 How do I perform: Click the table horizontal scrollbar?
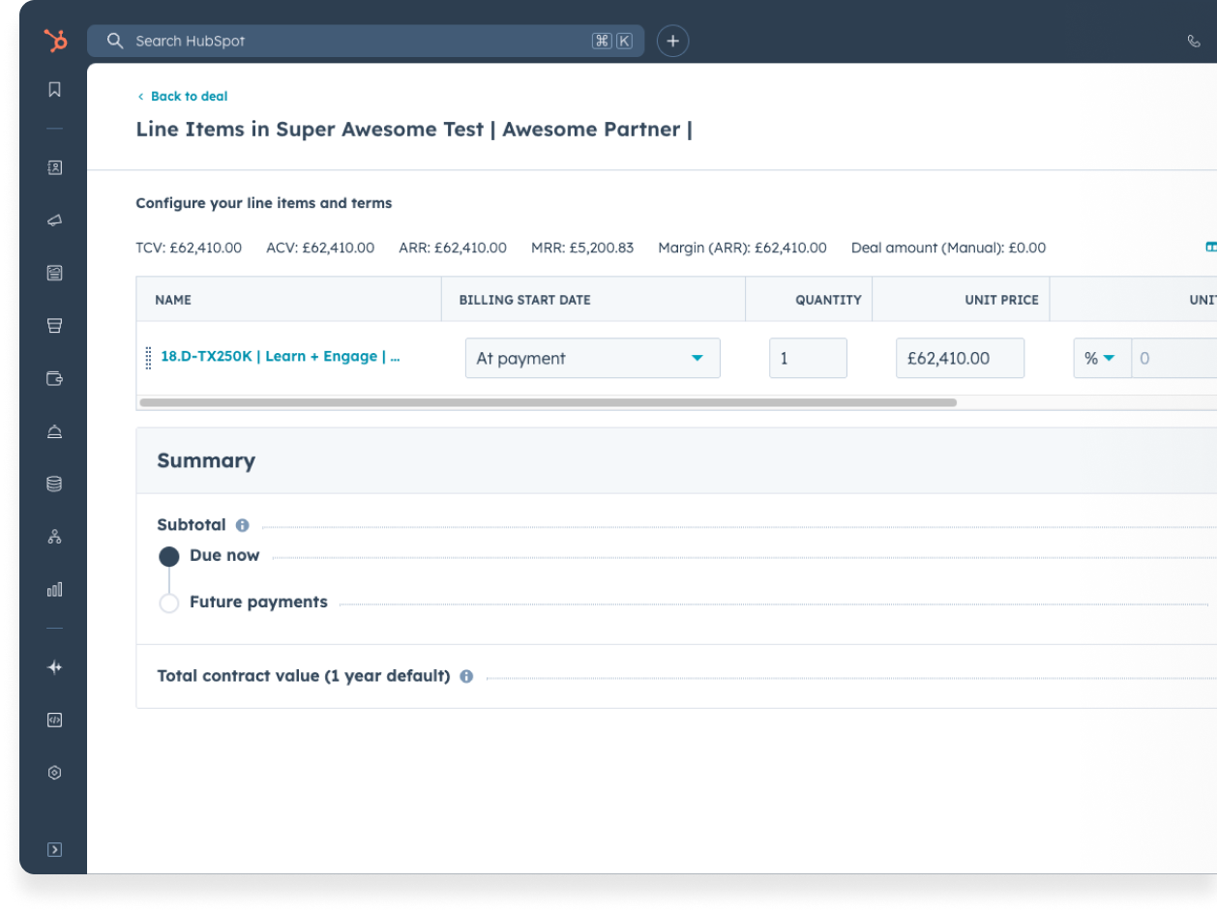click(x=549, y=402)
